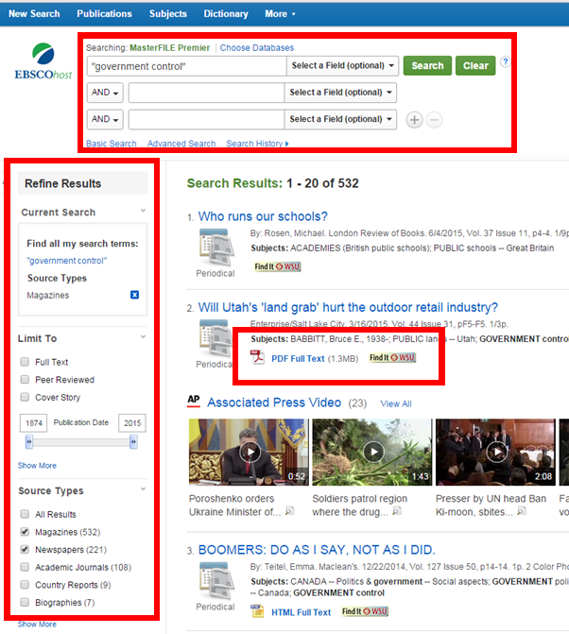Image resolution: width=569 pixels, height=634 pixels.
Task: Click Find It WSU next to PDF Full Text
Action: 392,357
